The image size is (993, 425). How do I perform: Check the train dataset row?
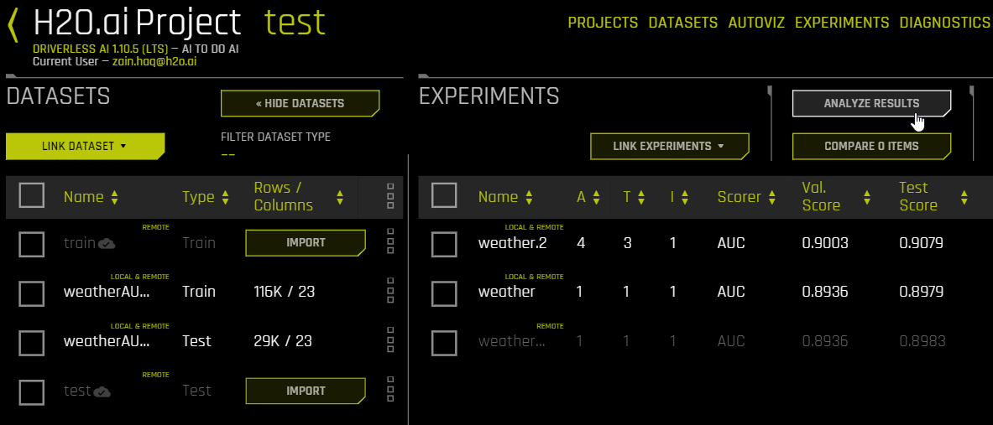pyautogui.click(x=32, y=244)
